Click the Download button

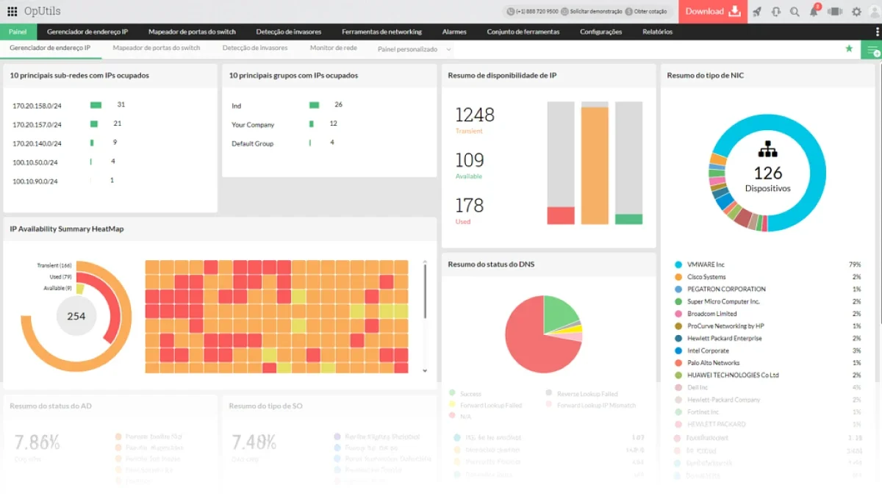[713, 12]
